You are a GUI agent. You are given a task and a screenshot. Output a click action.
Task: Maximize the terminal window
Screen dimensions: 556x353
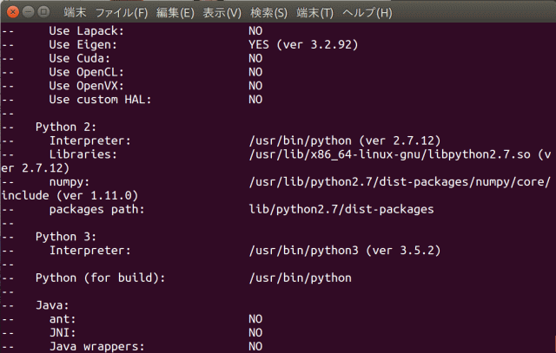pos(43,13)
